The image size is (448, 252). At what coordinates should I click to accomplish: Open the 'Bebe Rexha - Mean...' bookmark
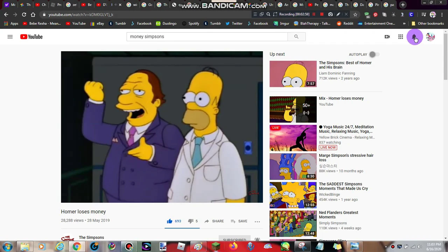tap(42, 23)
